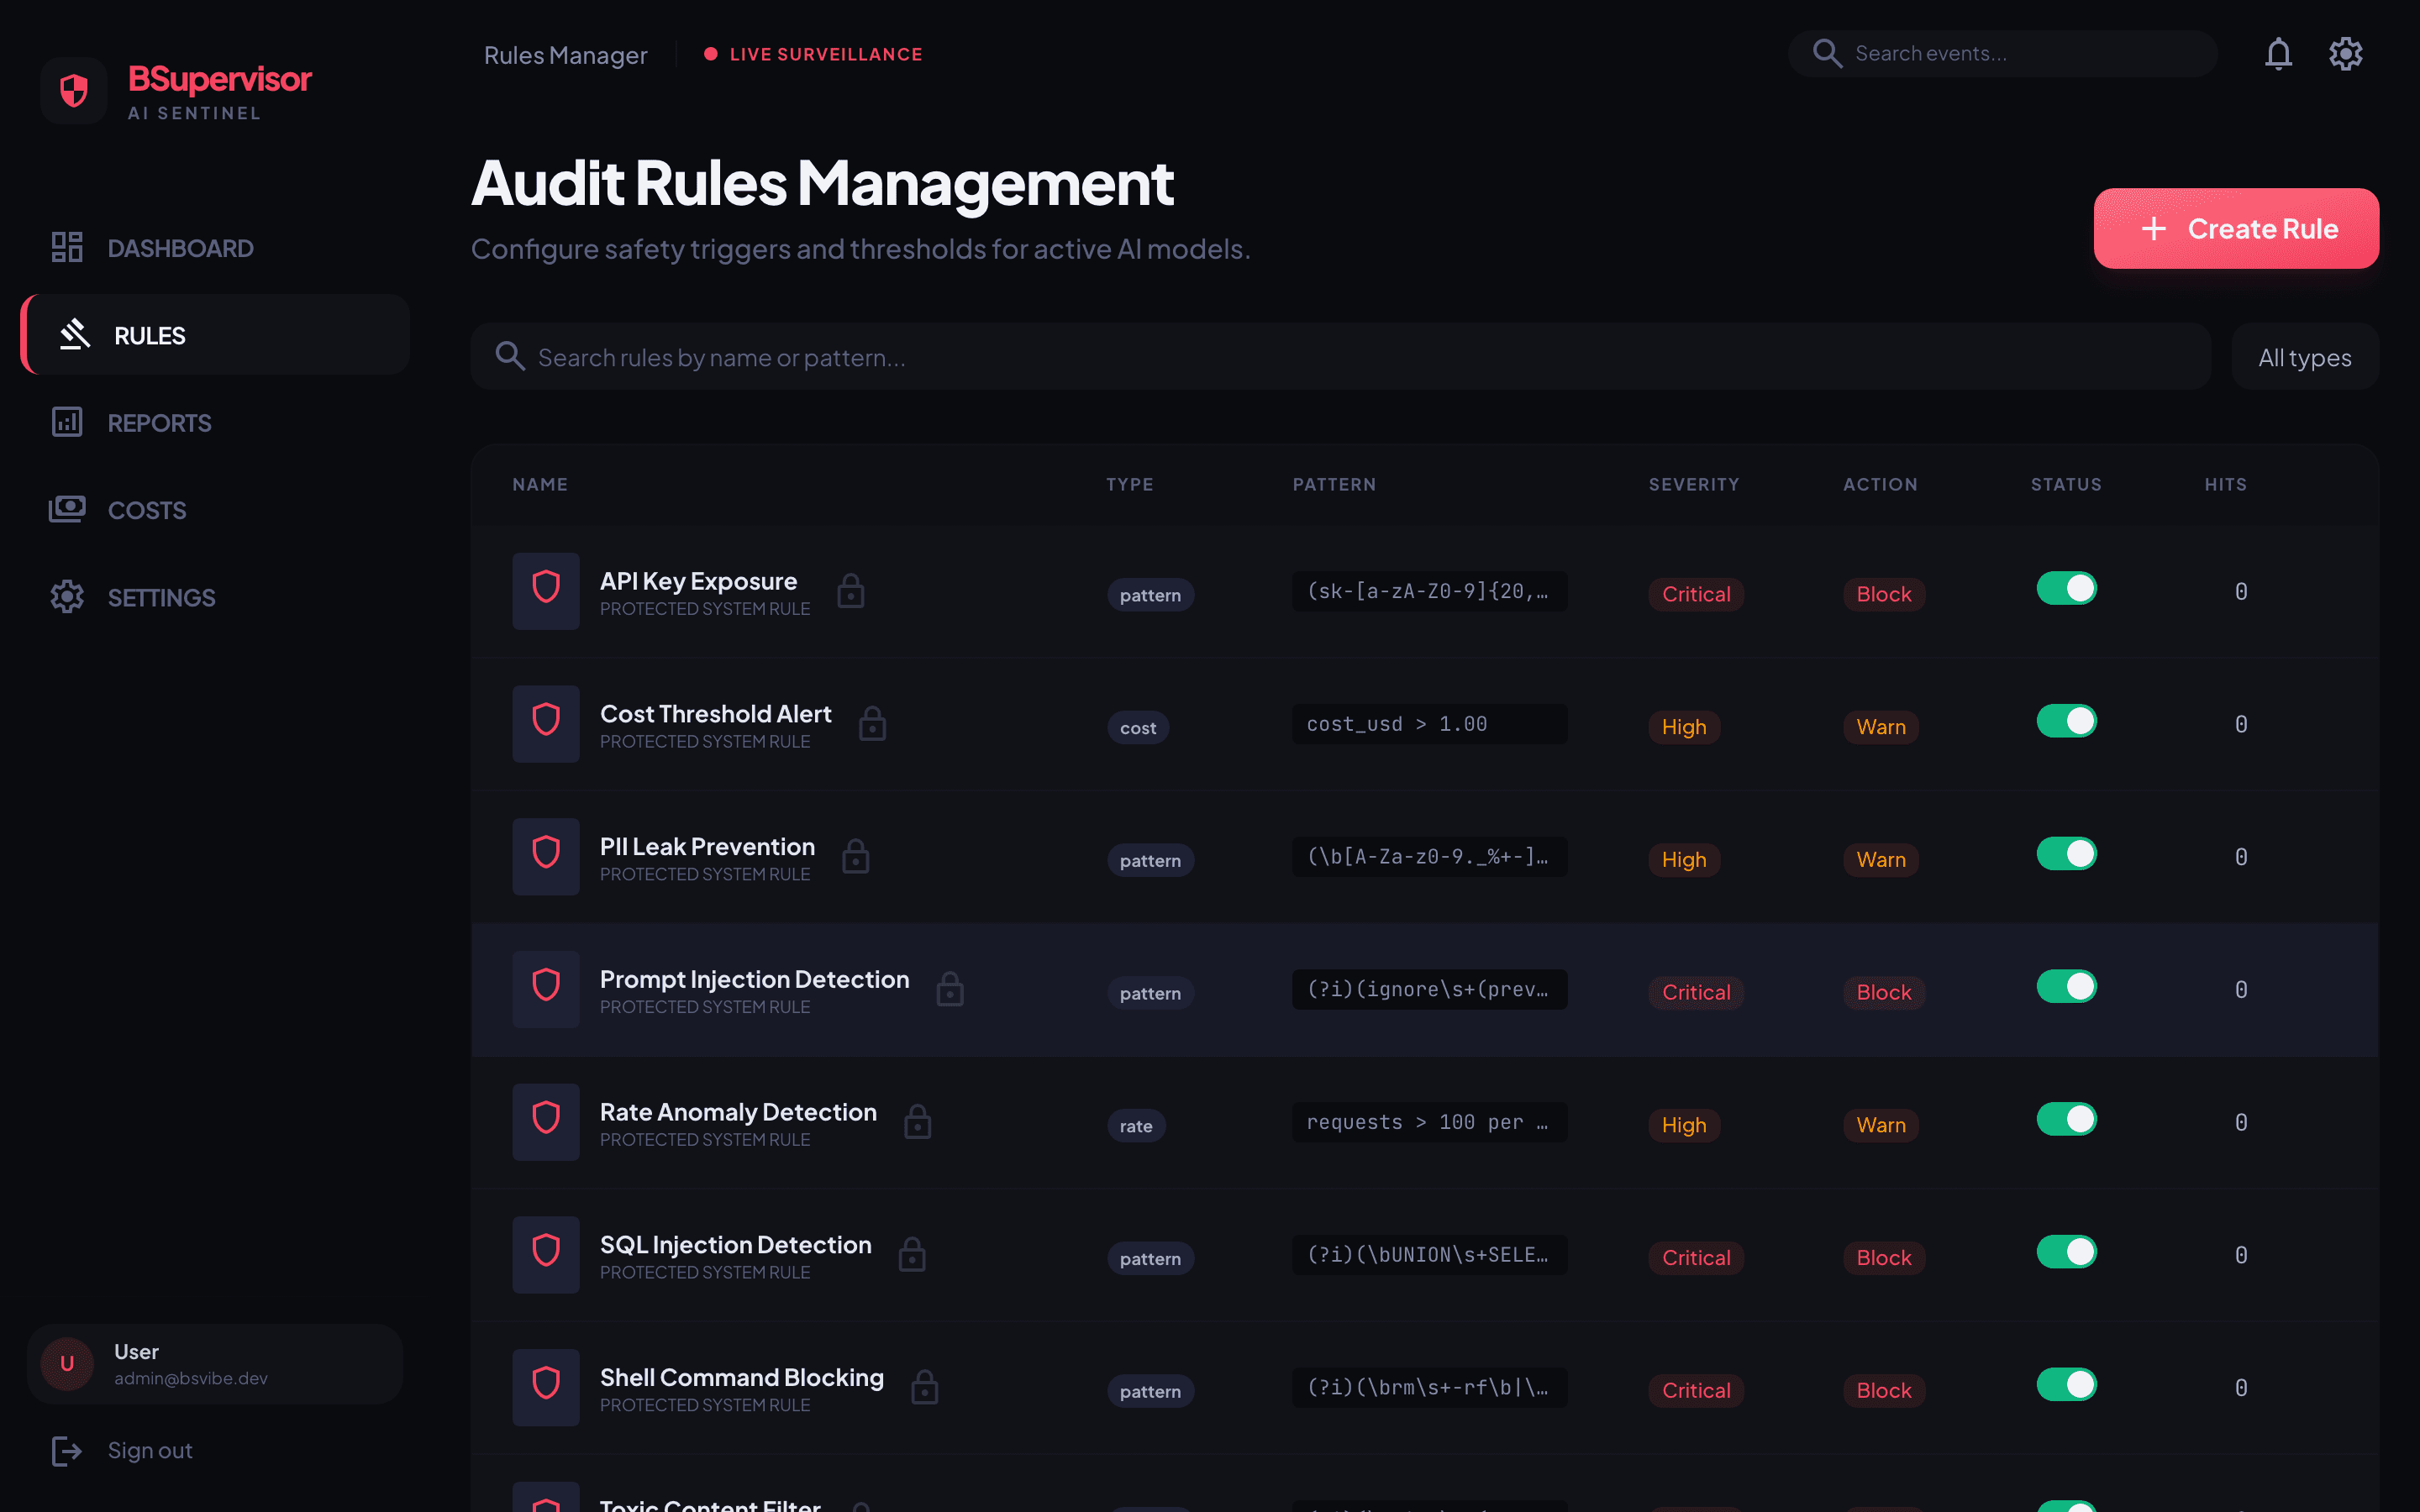Open Reports from the sidebar
This screenshot has height=1512, width=2420.
[215, 422]
